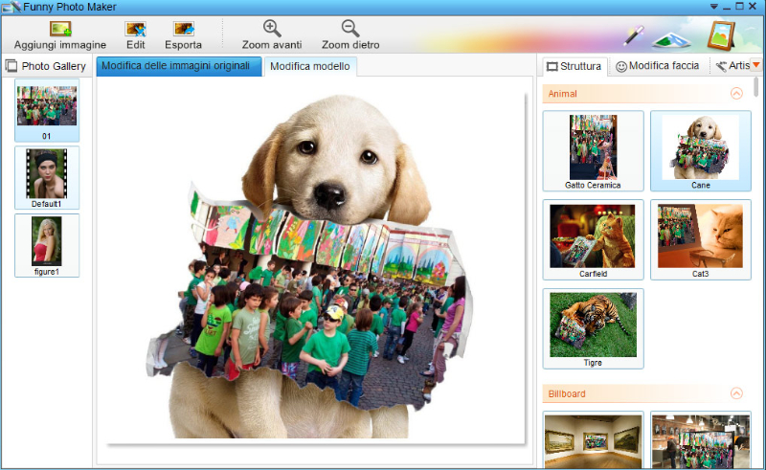The width and height of the screenshot is (766, 470).
Task: Click the Aggiungi immagine toolbar icon
Action: point(59,30)
